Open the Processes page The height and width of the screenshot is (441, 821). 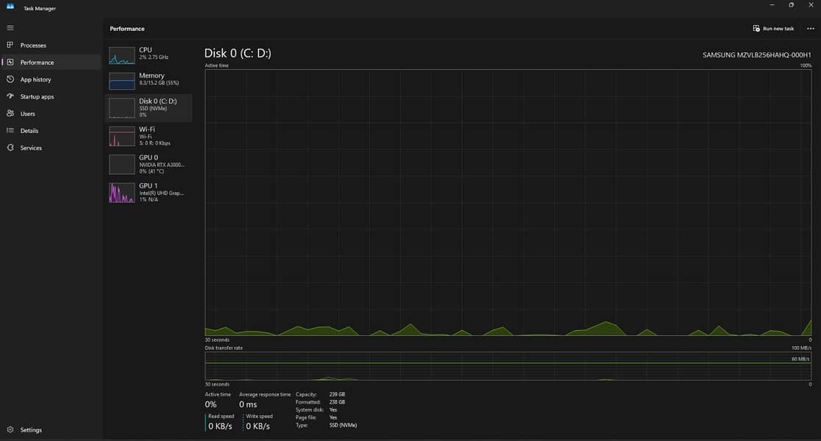coord(33,46)
